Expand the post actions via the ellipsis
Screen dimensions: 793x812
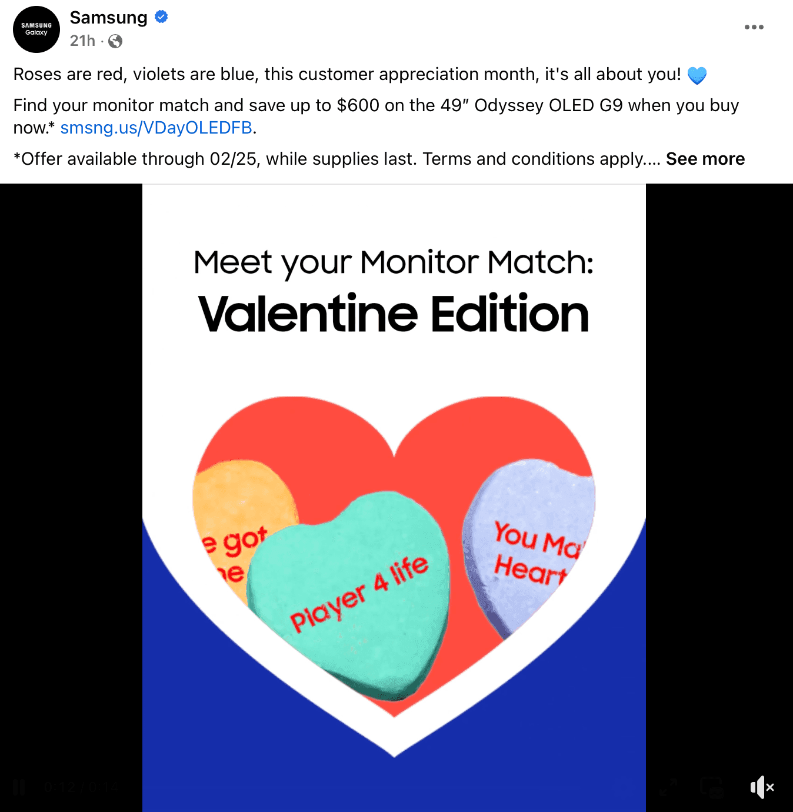pyautogui.click(x=755, y=26)
